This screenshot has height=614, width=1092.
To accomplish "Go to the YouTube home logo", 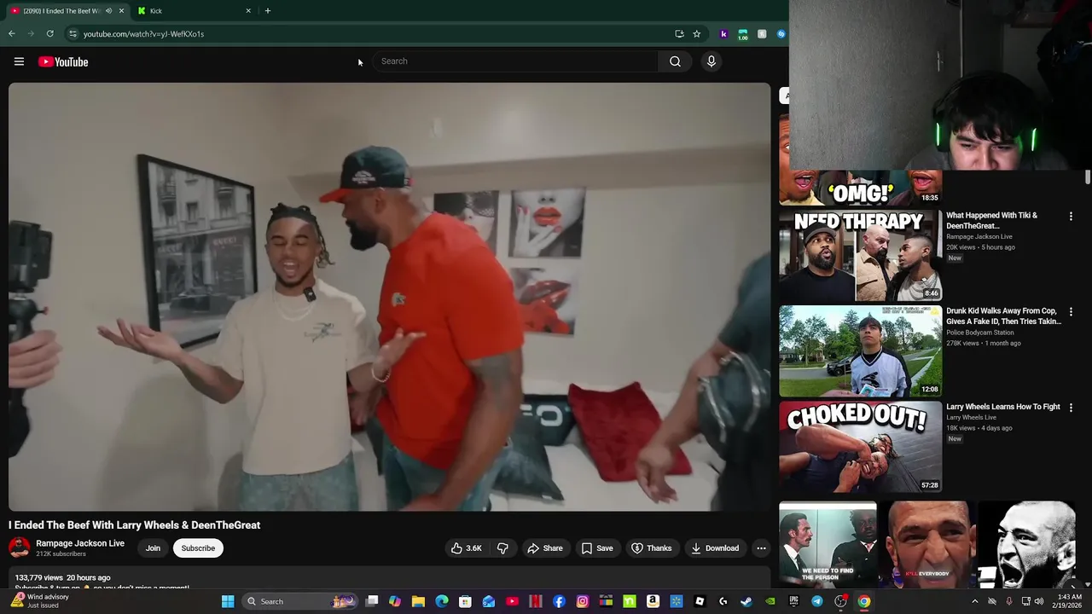I will coord(63,61).
